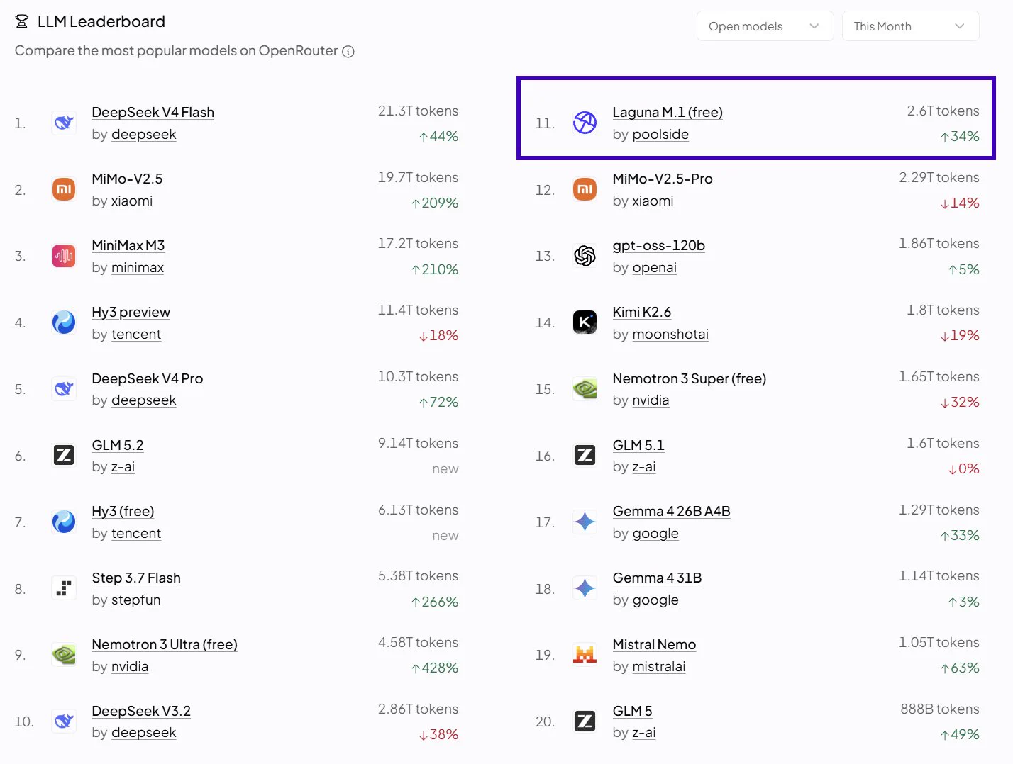Image resolution: width=1013 pixels, height=764 pixels.
Task: Click the MiniMax M3 waveform icon
Action: (x=64, y=256)
